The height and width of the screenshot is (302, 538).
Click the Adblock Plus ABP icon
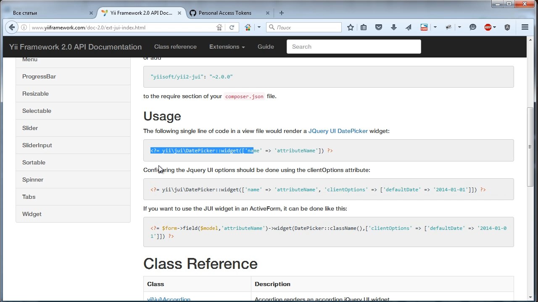tap(488, 27)
